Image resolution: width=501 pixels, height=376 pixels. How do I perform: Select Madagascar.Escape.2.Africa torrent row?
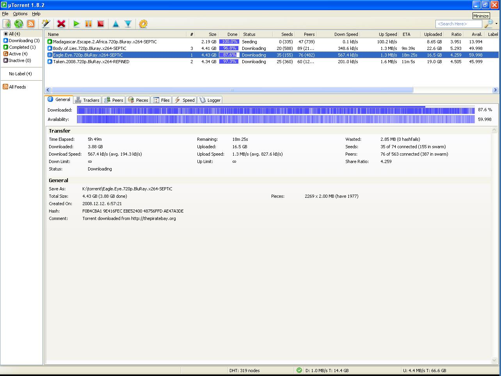[x=272, y=42]
